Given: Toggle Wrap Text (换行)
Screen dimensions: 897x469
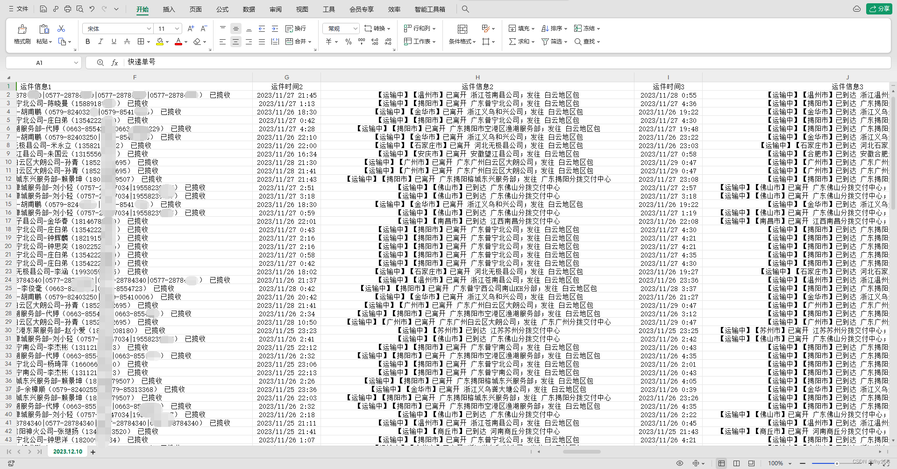Looking at the screenshot, I should click(x=296, y=28).
